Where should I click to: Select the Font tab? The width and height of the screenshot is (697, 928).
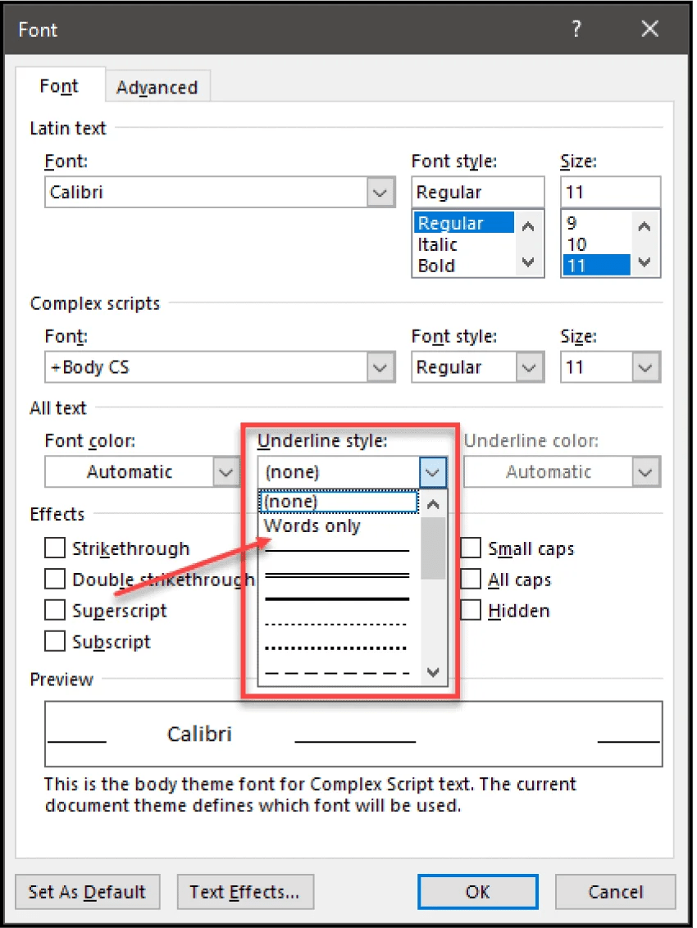point(58,85)
